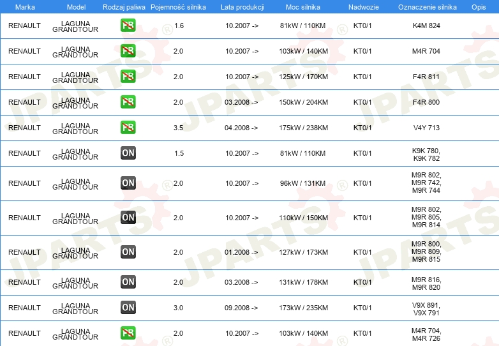Select engine code F4R 811
Screen dimensions: 499x346
[426, 77]
